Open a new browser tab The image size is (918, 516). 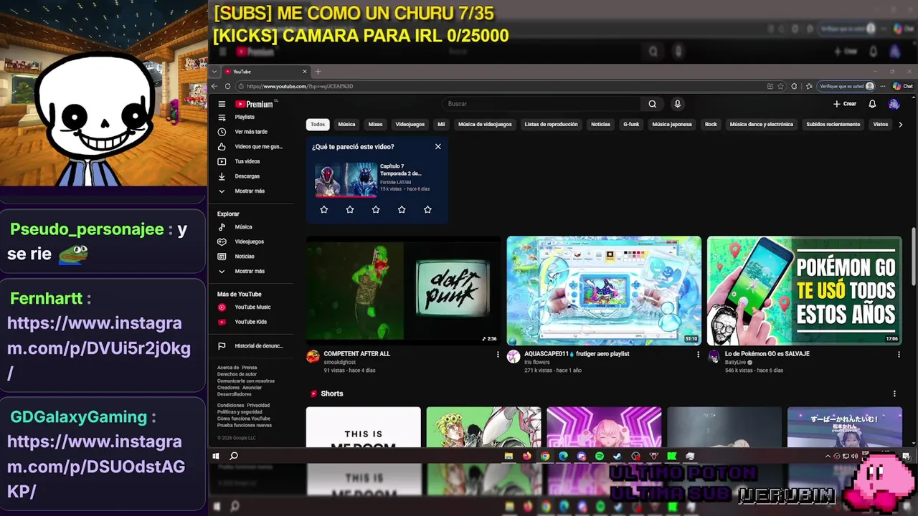click(318, 72)
